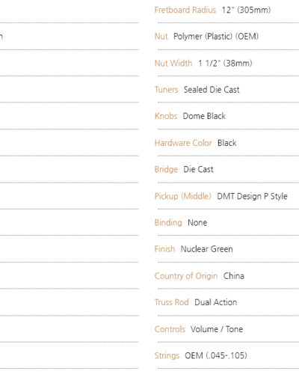Select DMT Design P Style text
This screenshot has height=386, width=299.
point(252,196)
